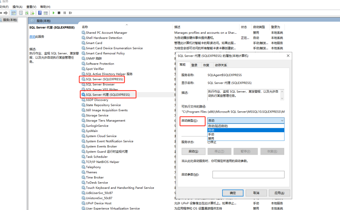Click the 启动(S) button in the dialog
The width and height of the screenshot is (340, 210).
pyautogui.click(x=194, y=151)
